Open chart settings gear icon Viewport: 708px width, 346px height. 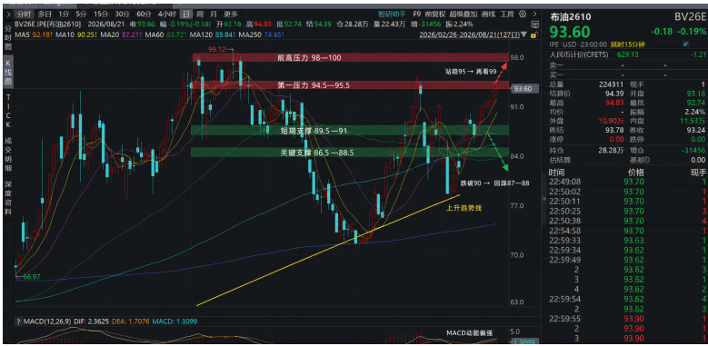click(x=523, y=14)
